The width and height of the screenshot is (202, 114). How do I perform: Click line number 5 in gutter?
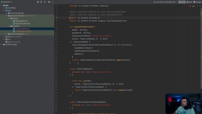56,18
